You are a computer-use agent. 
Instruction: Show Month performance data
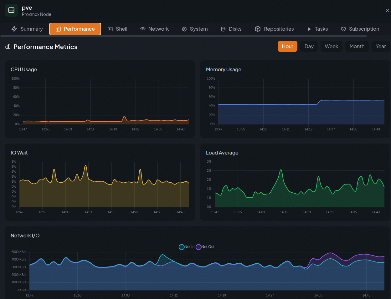click(x=357, y=46)
